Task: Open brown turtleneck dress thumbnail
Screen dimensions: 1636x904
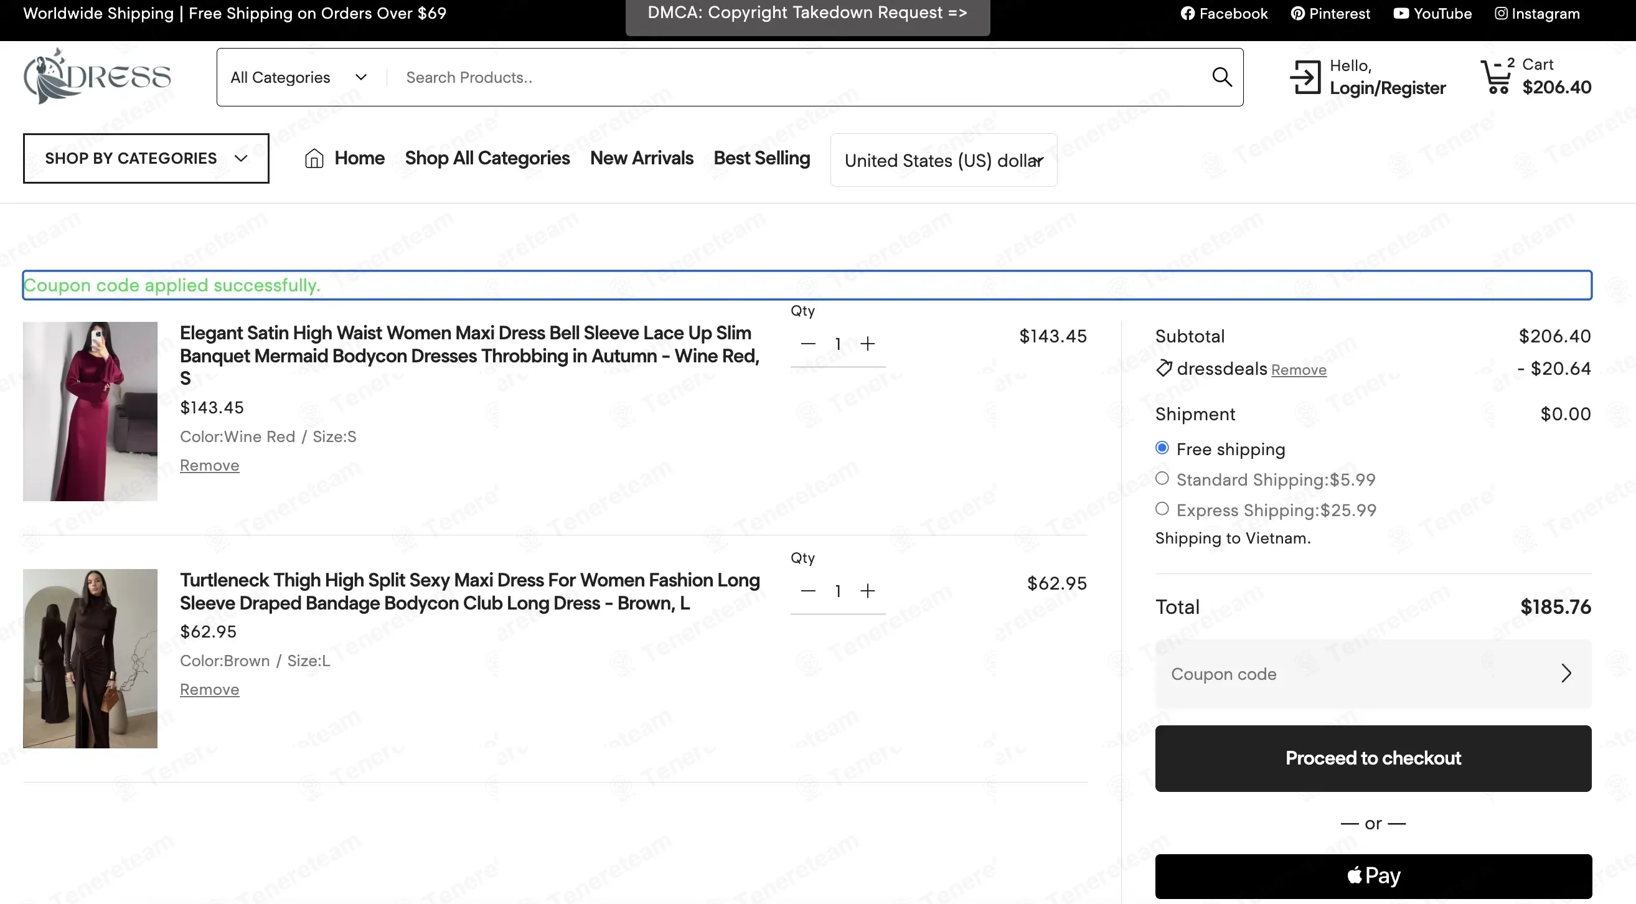Action: 90,658
